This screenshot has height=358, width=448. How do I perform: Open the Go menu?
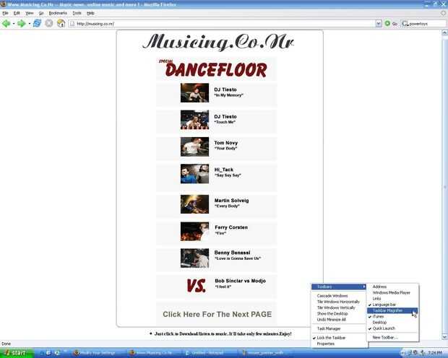pyautogui.click(x=41, y=13)
